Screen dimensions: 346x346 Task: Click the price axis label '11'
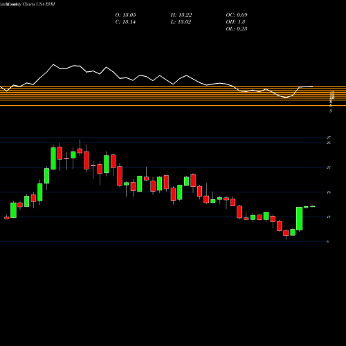click(x=329, y=217)
